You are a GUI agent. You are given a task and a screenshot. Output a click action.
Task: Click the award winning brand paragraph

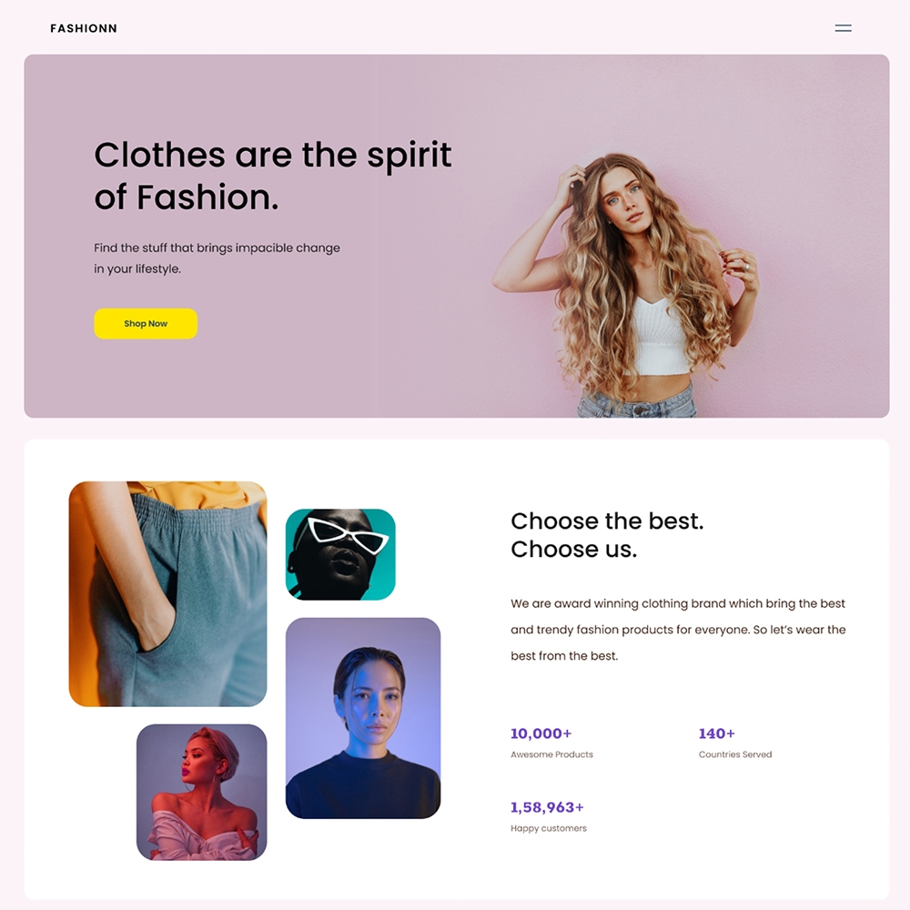click(678, 630)
